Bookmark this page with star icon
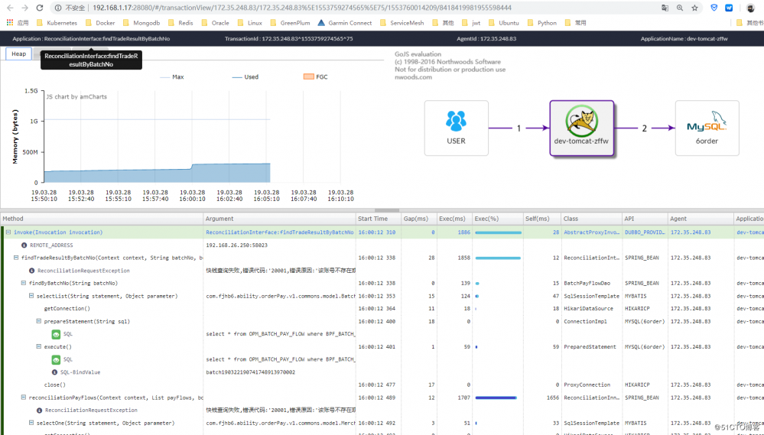Viewport: 764px width, 435px height. pos(694,8)
